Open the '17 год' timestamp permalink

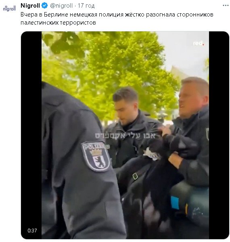tap(86, 6)
